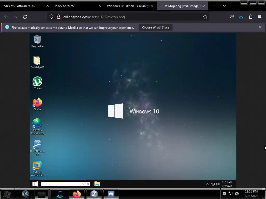
Task: Open the Firefox hamburger application menu
Action: [x=260, y=17]
